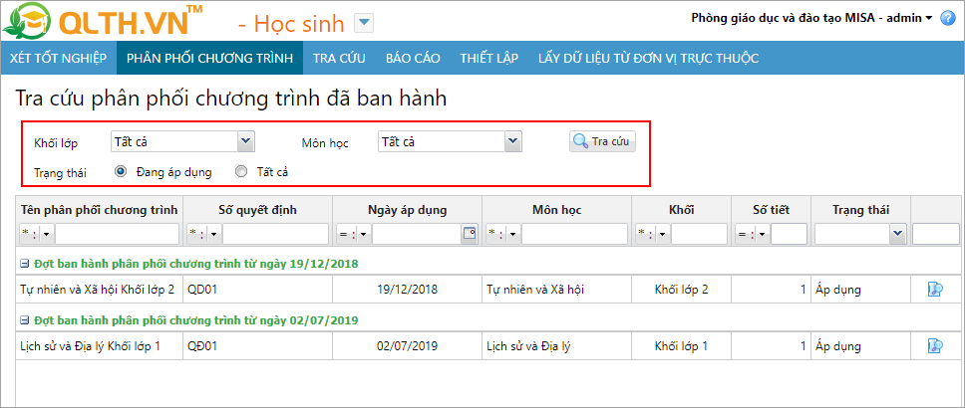The image size is (965, 408).
Task: Collapse the 19/12/2018 release group
Action: [x=25, y=264]
